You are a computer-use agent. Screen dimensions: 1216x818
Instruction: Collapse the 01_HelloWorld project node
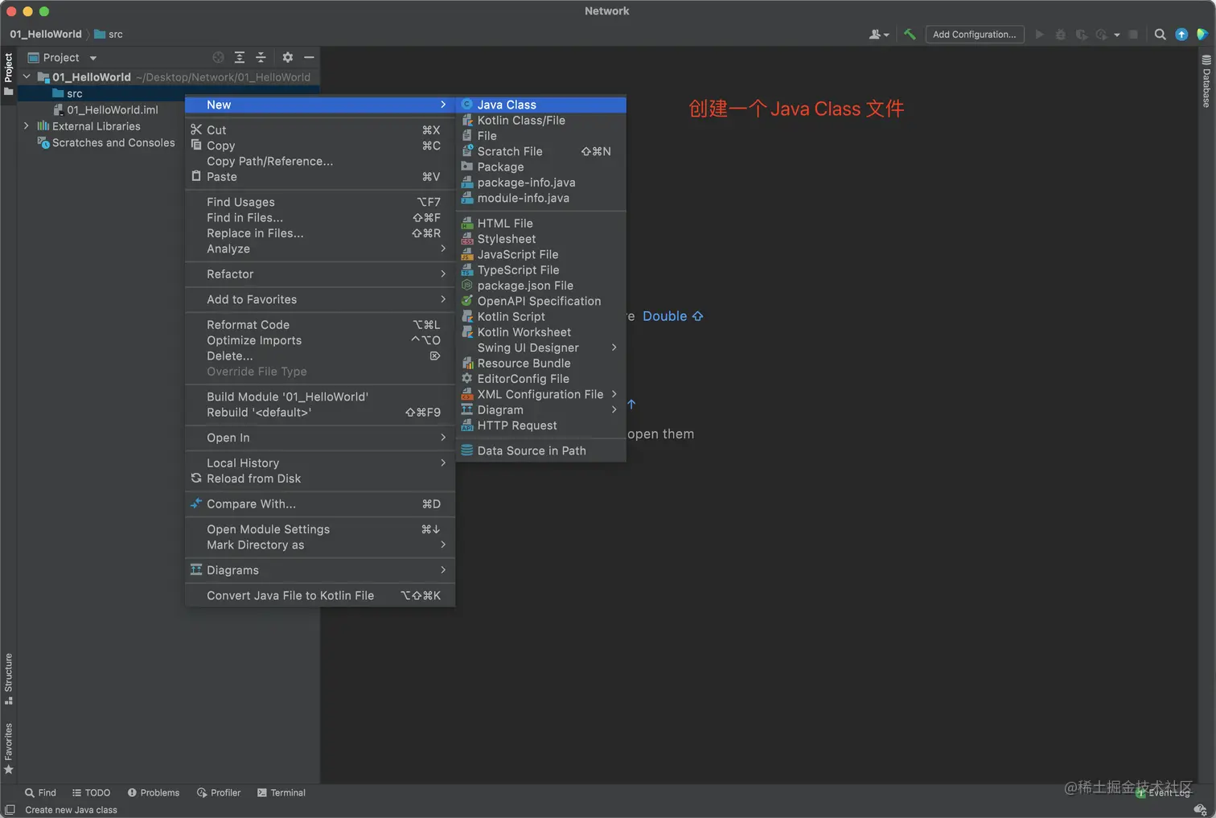27,77
